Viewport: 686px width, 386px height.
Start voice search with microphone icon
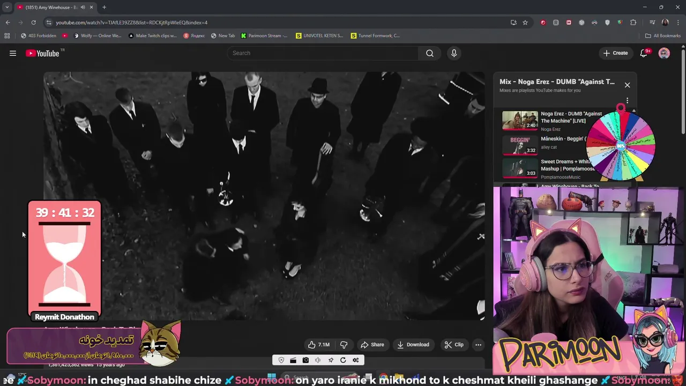454,53
